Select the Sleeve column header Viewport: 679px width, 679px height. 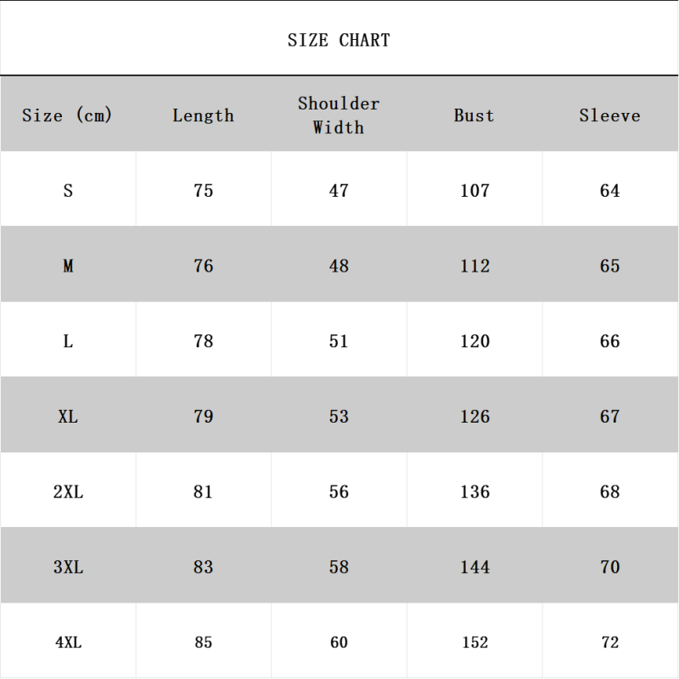pos(609,115)
